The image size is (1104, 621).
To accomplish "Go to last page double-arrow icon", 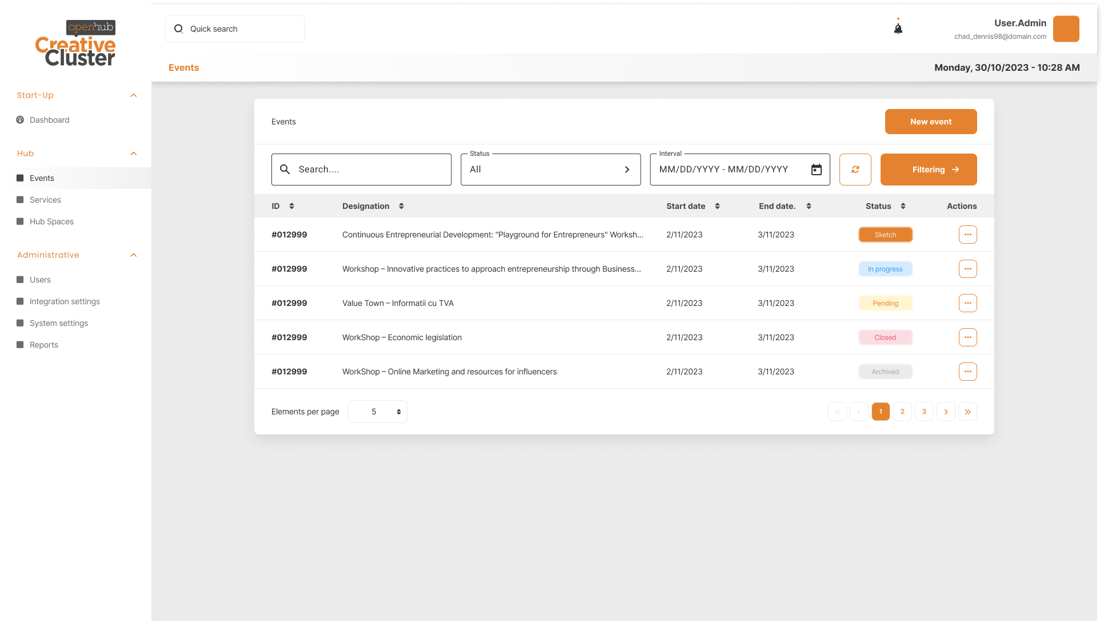I will (x=967, y=412).
